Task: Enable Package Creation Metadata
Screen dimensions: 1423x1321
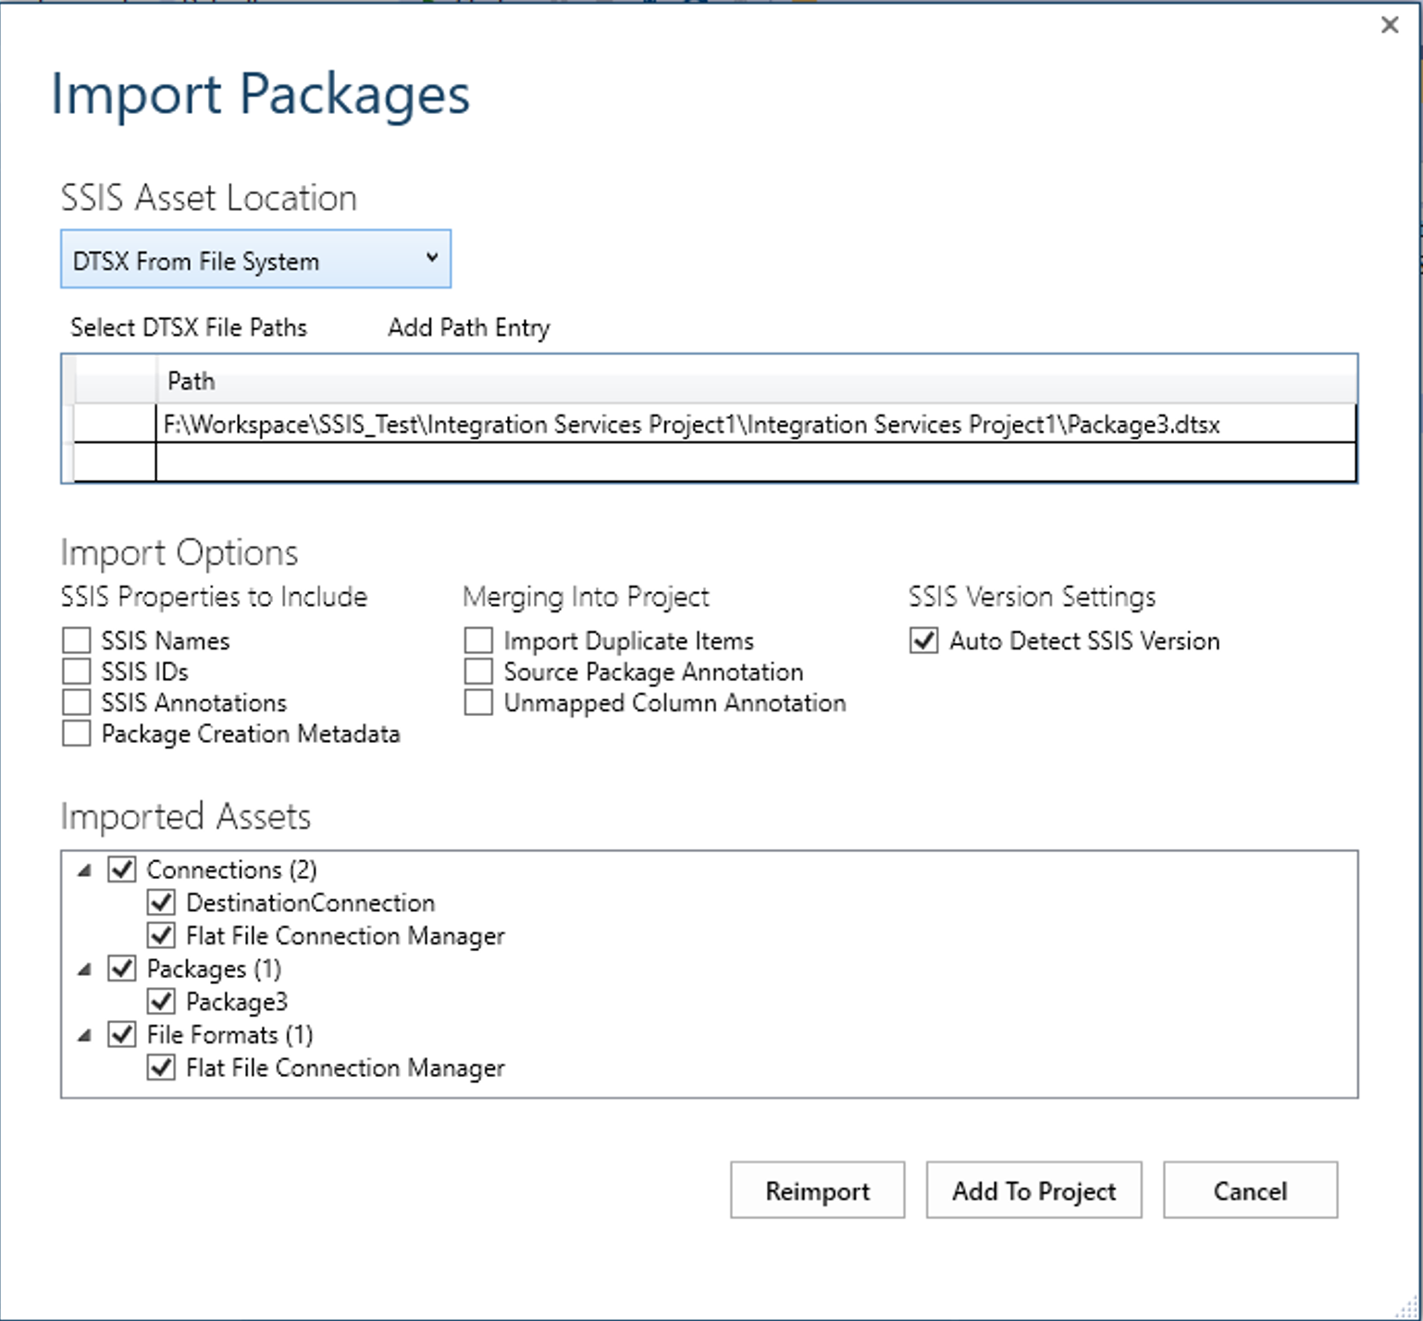Action: [x=77, y=734]
